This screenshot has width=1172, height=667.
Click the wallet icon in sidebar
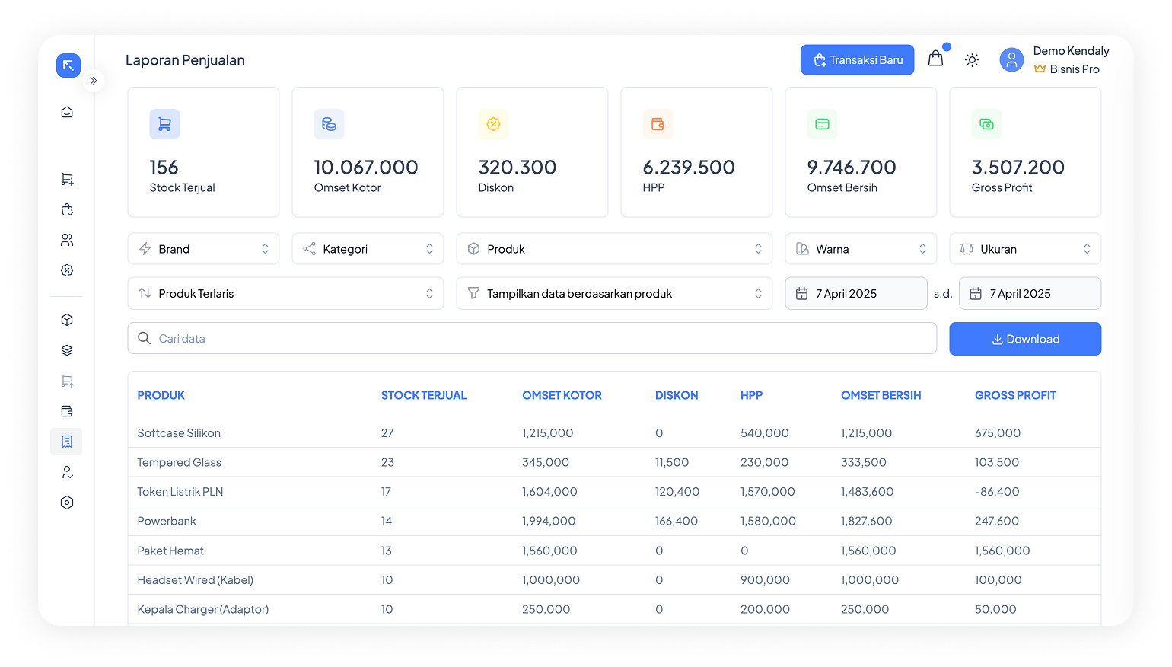[x=67, y=411]
